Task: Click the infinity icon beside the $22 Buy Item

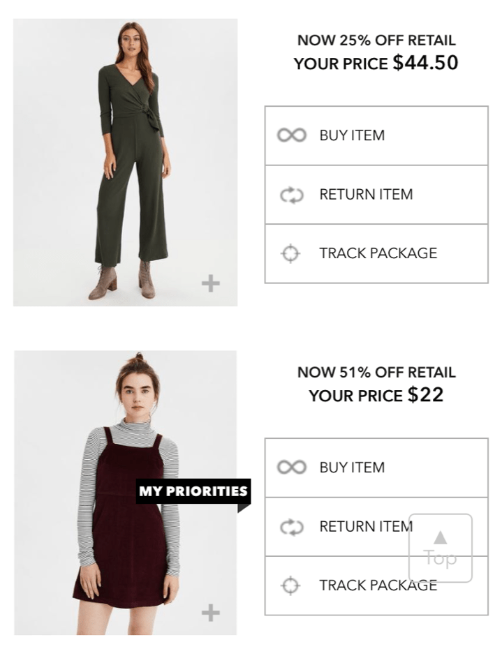Action: [291, 468]
